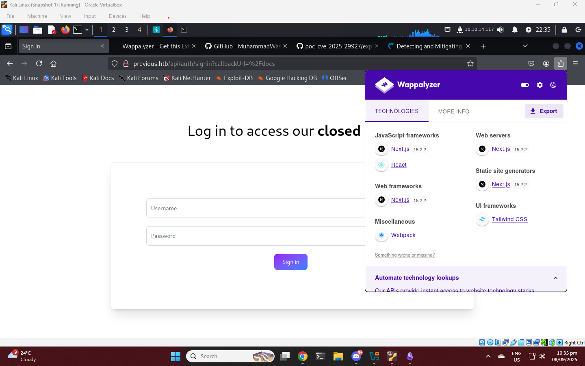Focus the Username input field
Screen dimensions: 585x366
pyautogui.click(x=256, y=208)
